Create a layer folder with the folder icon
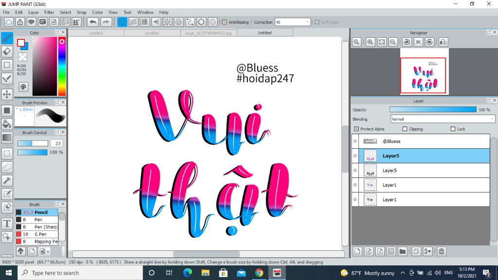Image resolution: width=498 pixels, height=280 pixels. pyautogui.click(x=402, y=251)
